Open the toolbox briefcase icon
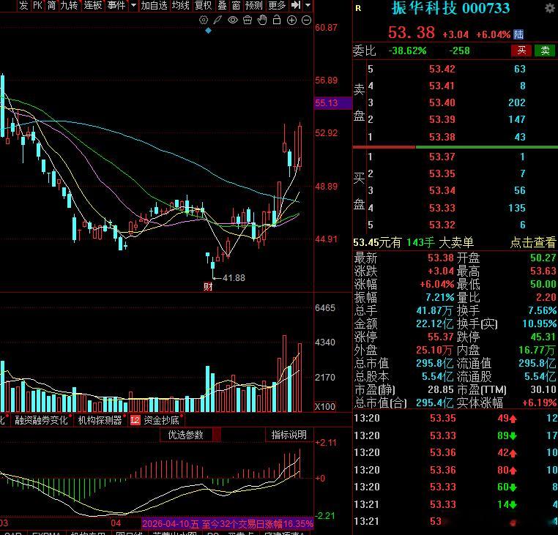This screenshot has height=535, width=558. 248,20
